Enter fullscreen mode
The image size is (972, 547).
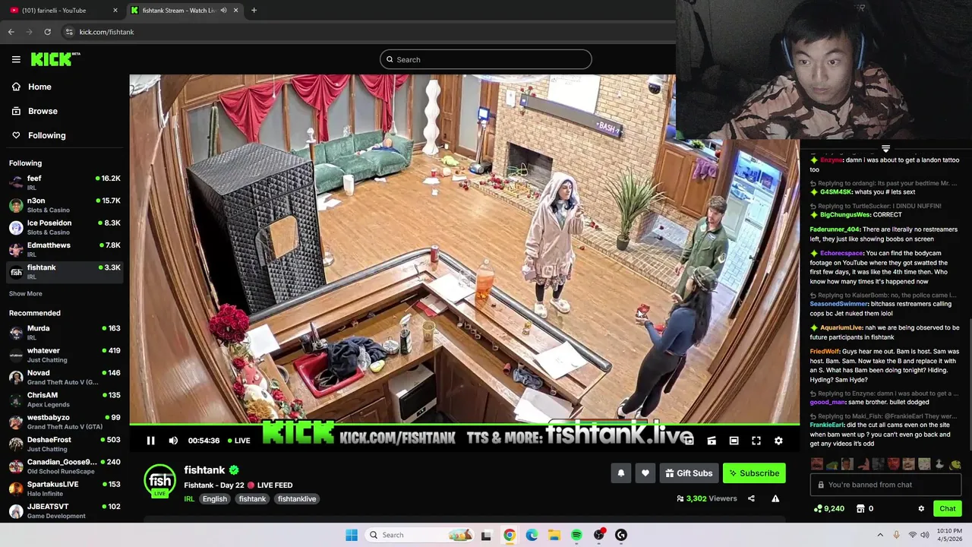(756, 441)
